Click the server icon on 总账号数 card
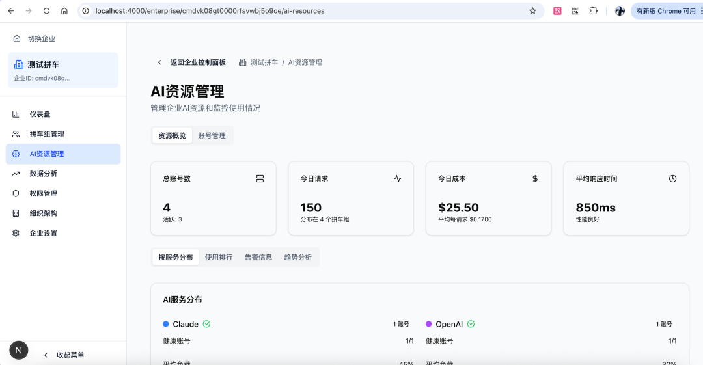This screenshot has width=703, height=365. point(260,178)
